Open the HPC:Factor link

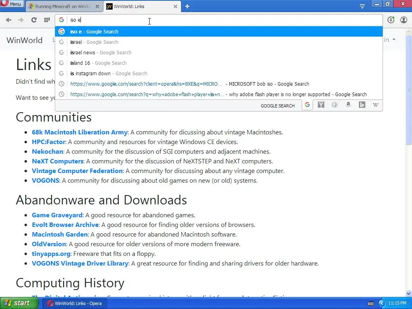(x=49, y=142)
